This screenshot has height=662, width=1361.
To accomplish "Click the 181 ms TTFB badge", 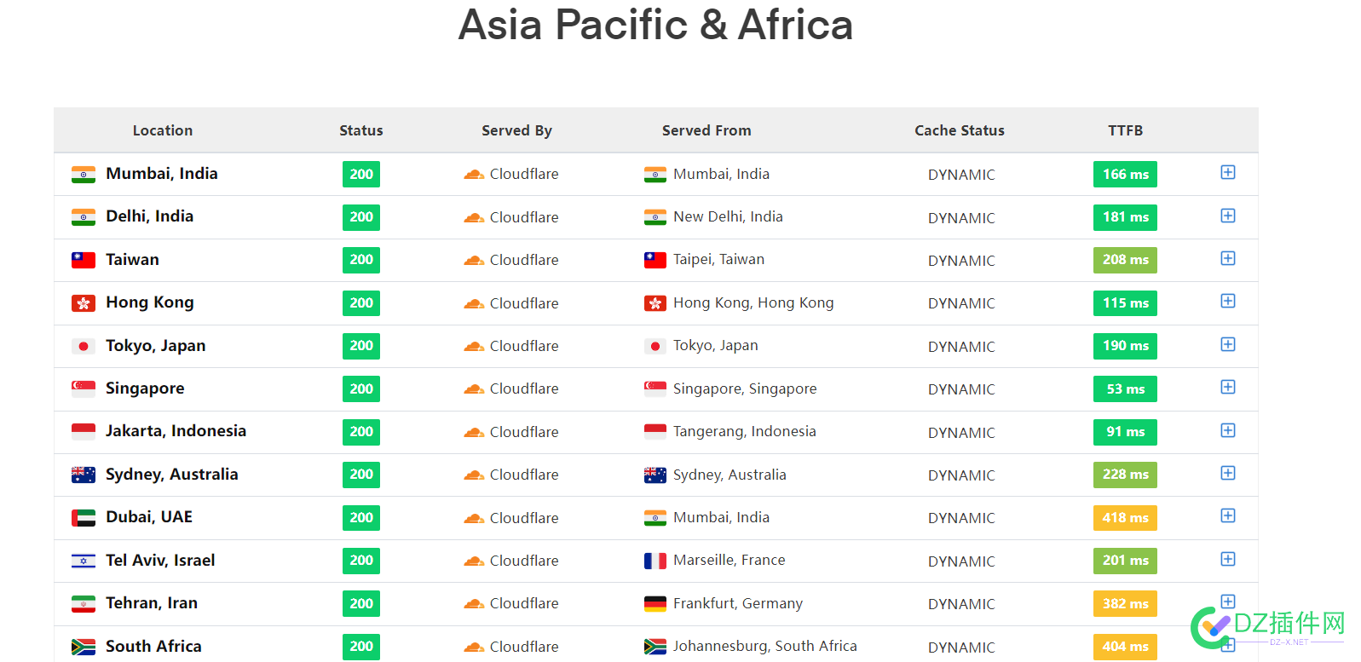I will [x=1125, y=217].
